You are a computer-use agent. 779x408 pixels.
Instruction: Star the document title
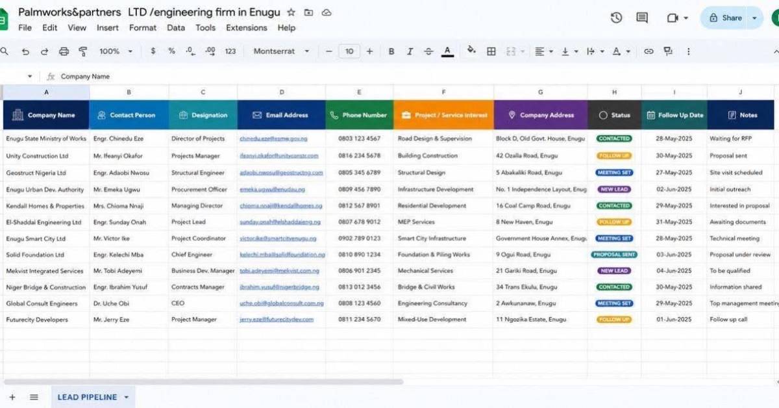coord(291,12)
